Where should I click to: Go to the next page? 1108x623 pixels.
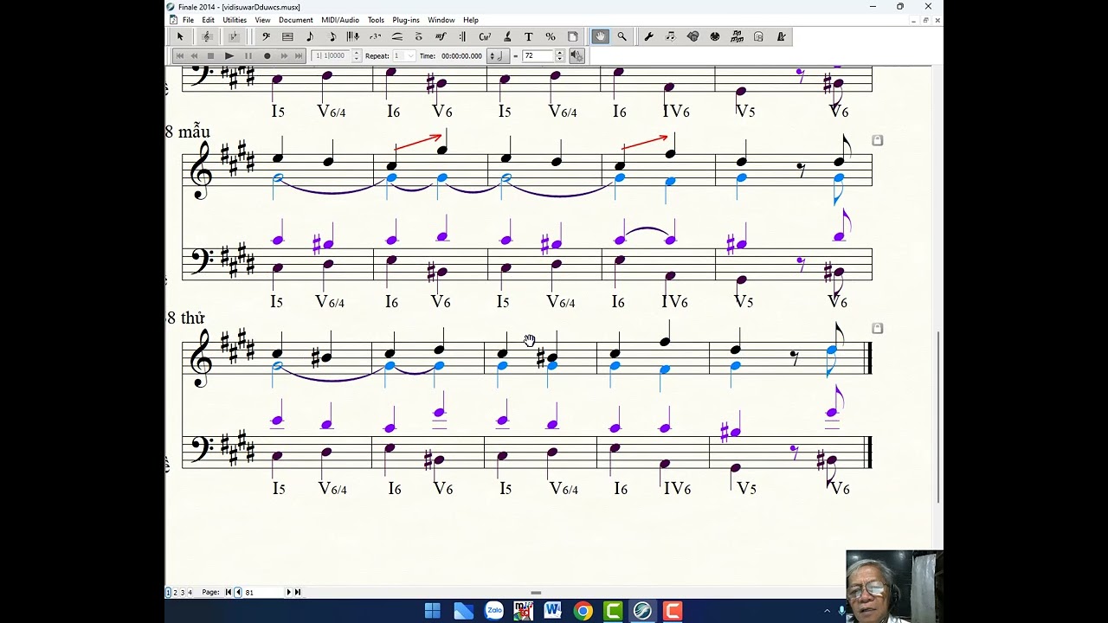(x=288, y=592)
